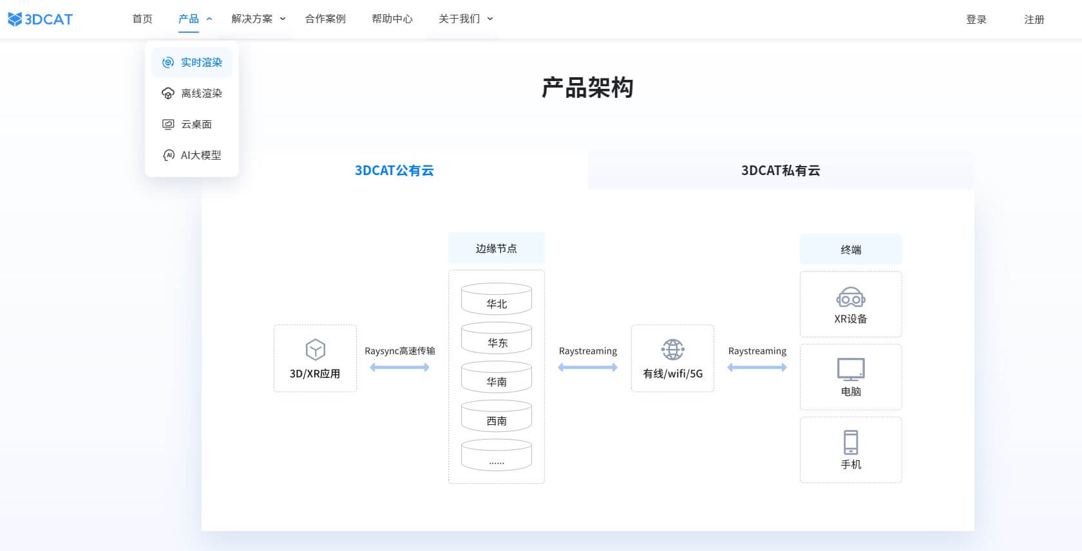Click the 手机 phone icon

[x=851, y=442]
